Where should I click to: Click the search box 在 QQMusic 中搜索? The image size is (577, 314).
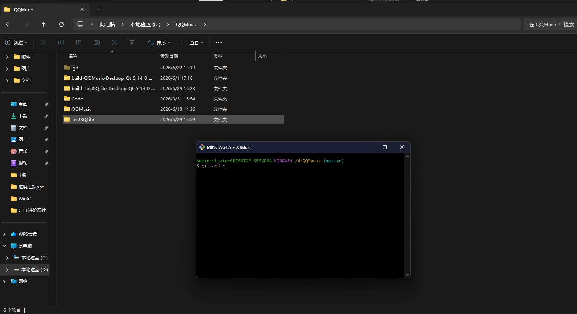click(550, 24)
